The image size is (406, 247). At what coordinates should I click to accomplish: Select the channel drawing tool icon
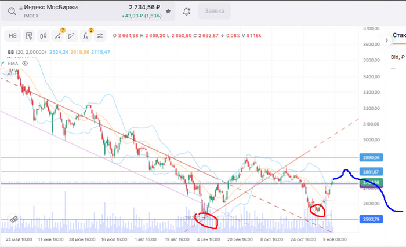tap(71, 36)
